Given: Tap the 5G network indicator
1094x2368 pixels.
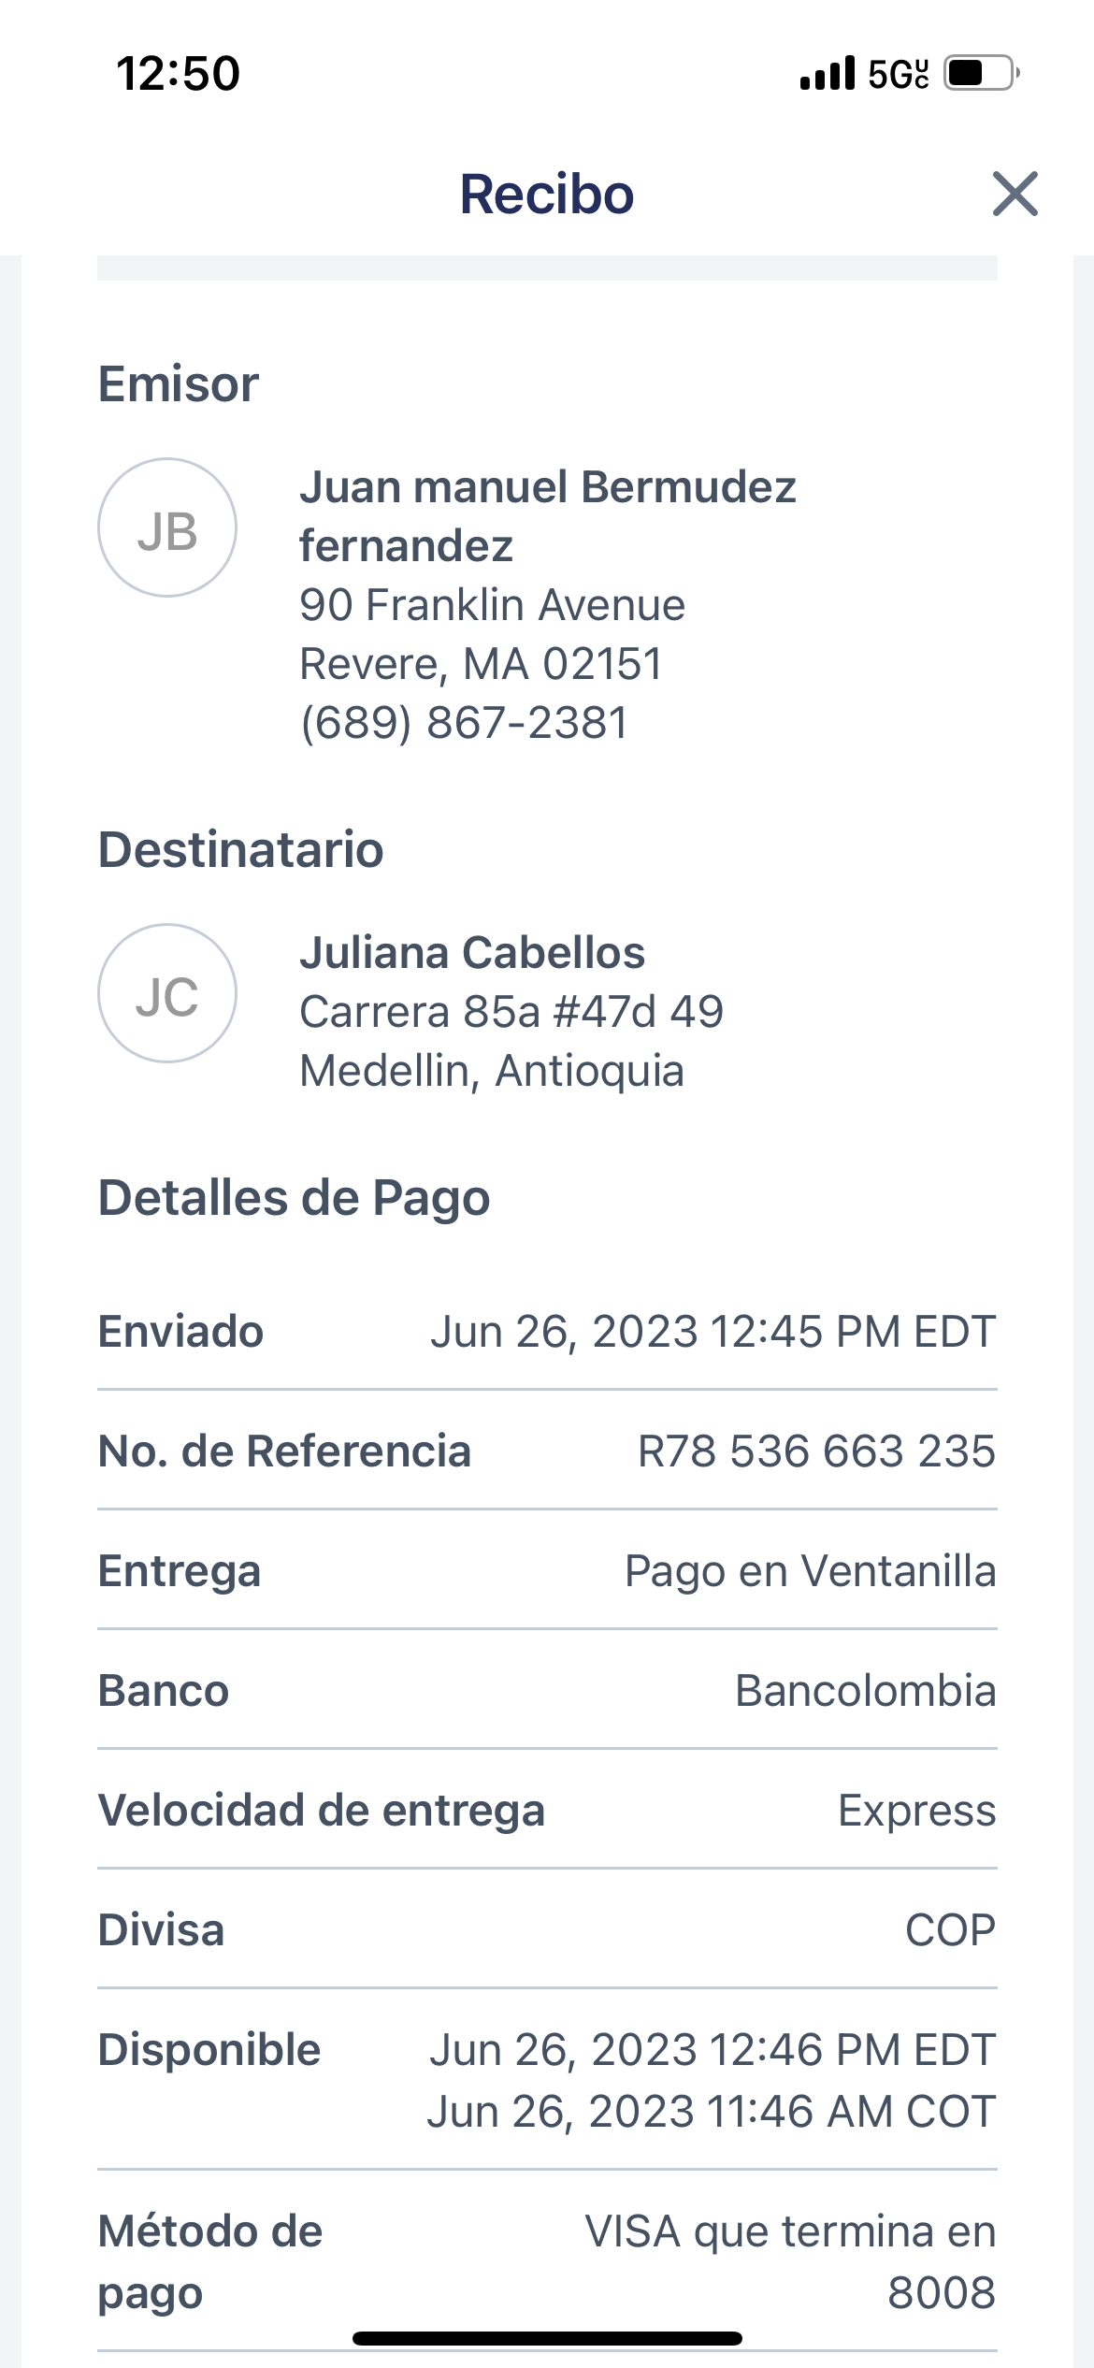Looking at the screenshot, I should (898, 74).
